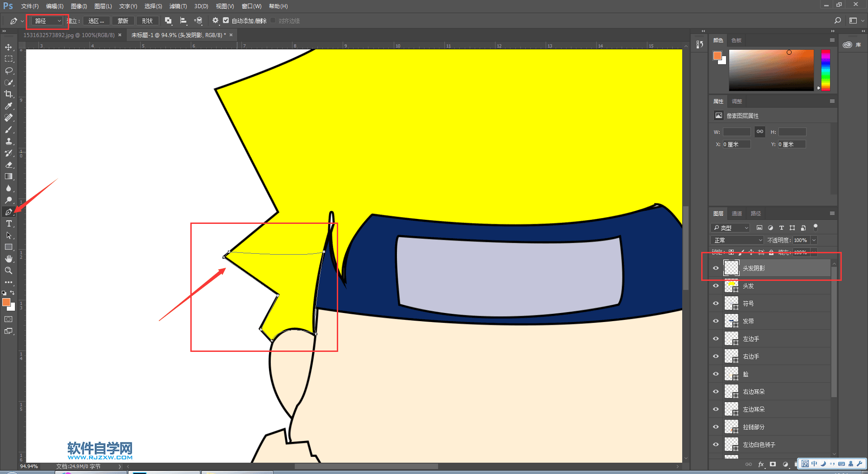This screenshot has width=868, height=474.
Task: Hide the 头发 layer
Action: point(716,286)
